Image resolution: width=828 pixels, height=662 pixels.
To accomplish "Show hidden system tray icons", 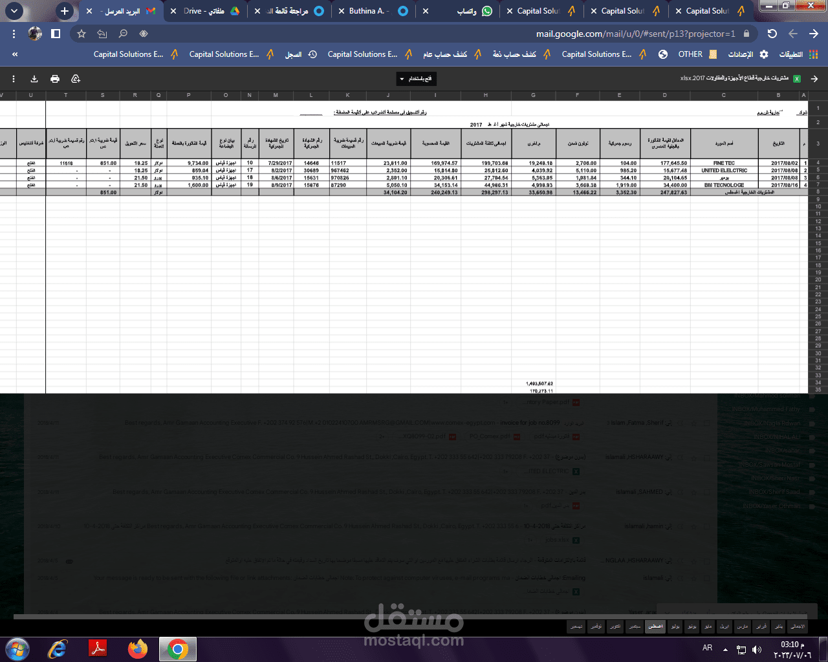I will [x=725, y=649].
